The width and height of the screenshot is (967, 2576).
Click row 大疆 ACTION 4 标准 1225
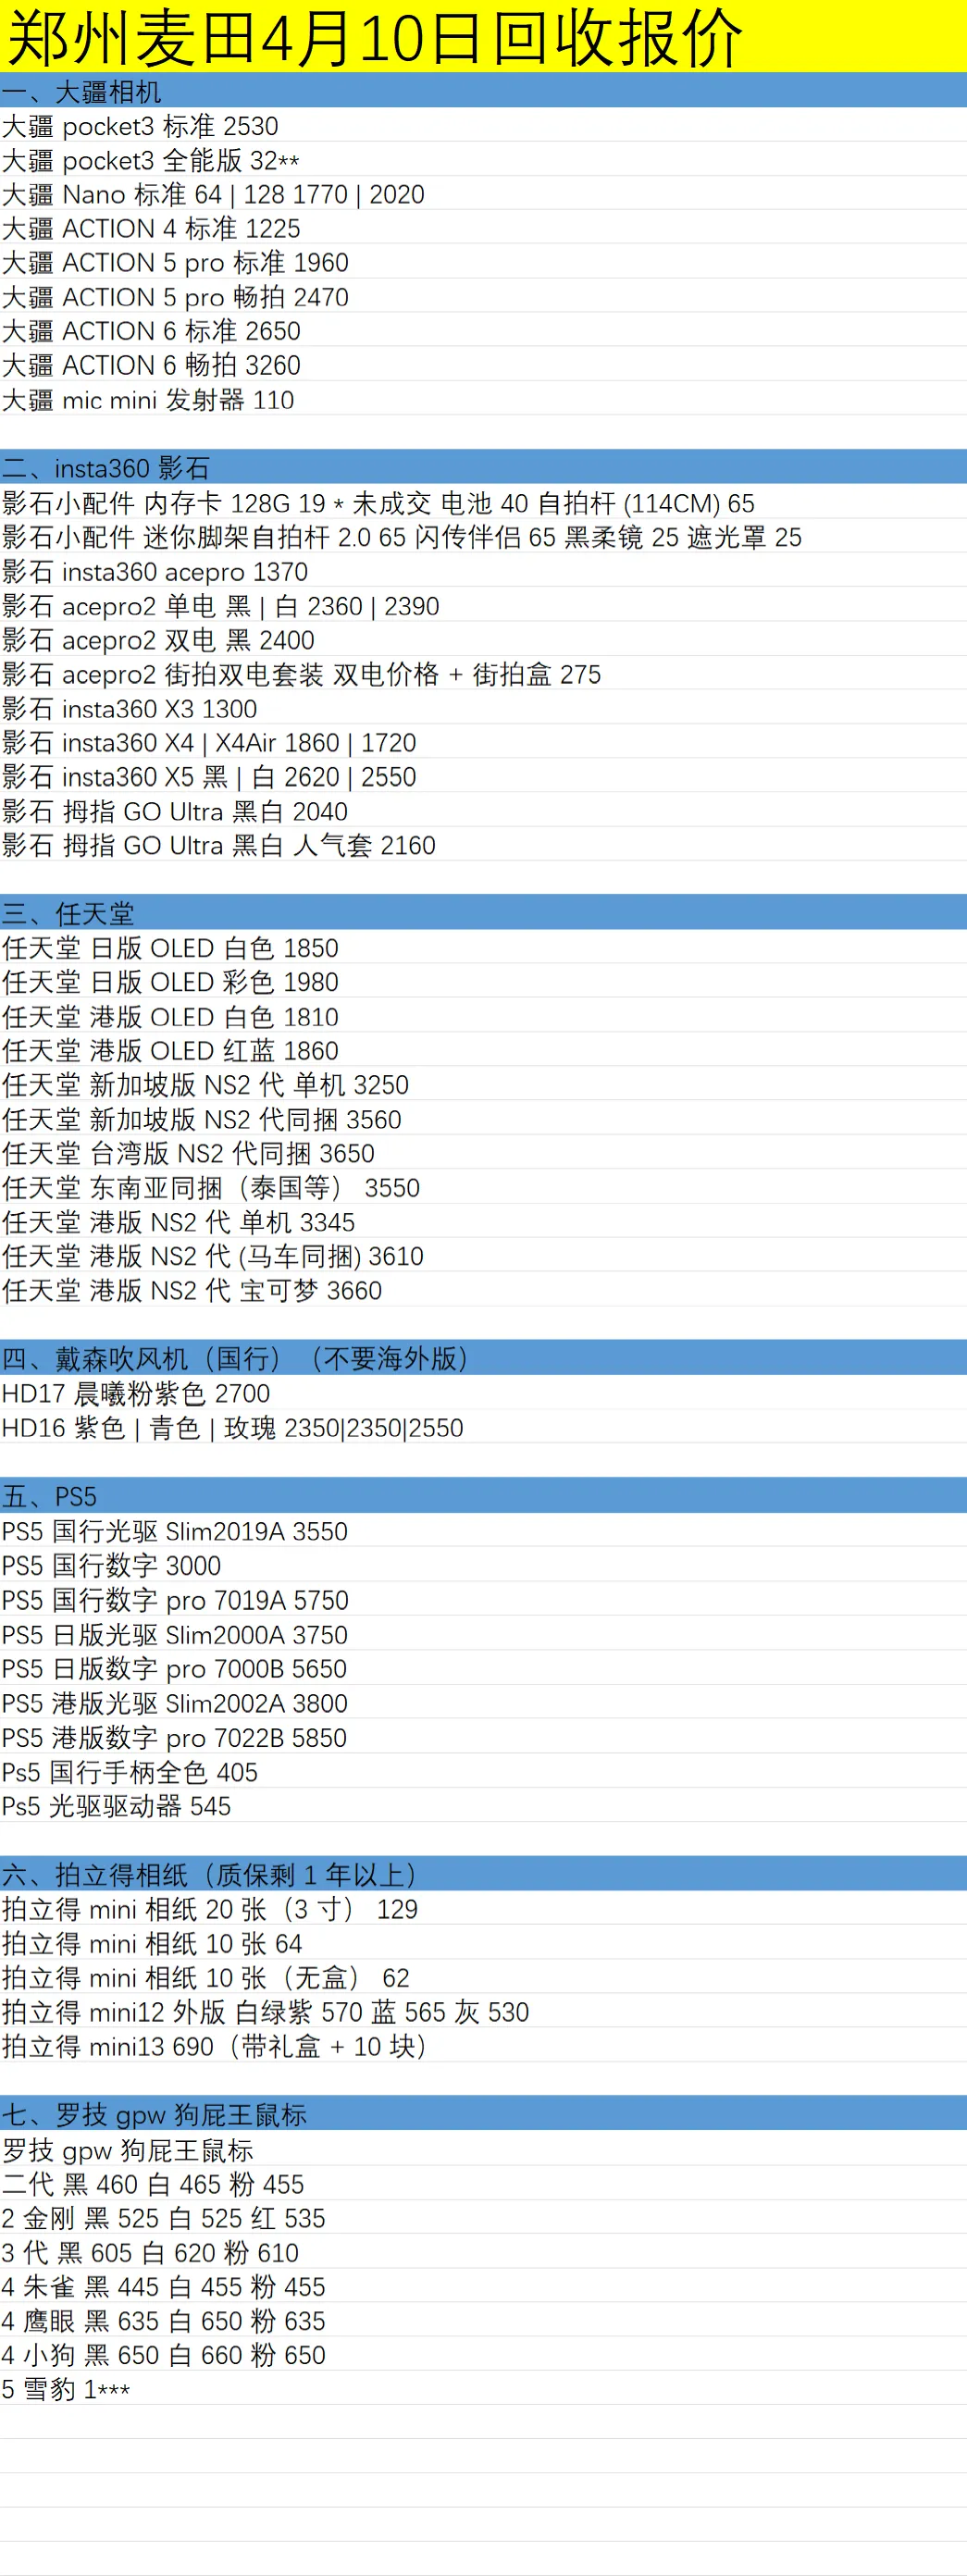coord(483,228)
